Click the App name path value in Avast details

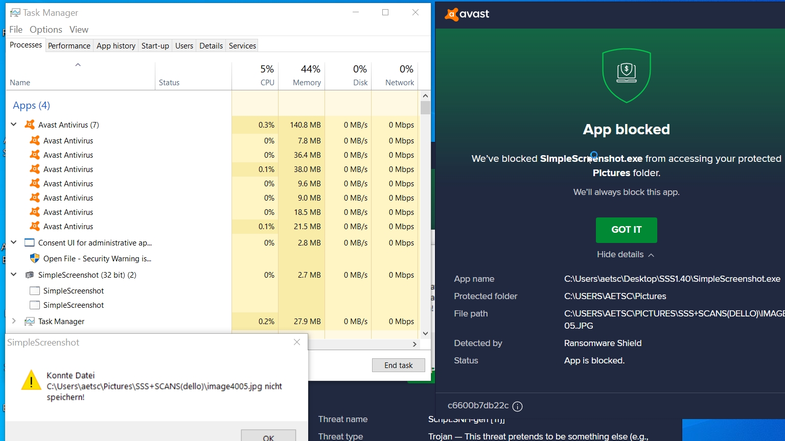672,279
